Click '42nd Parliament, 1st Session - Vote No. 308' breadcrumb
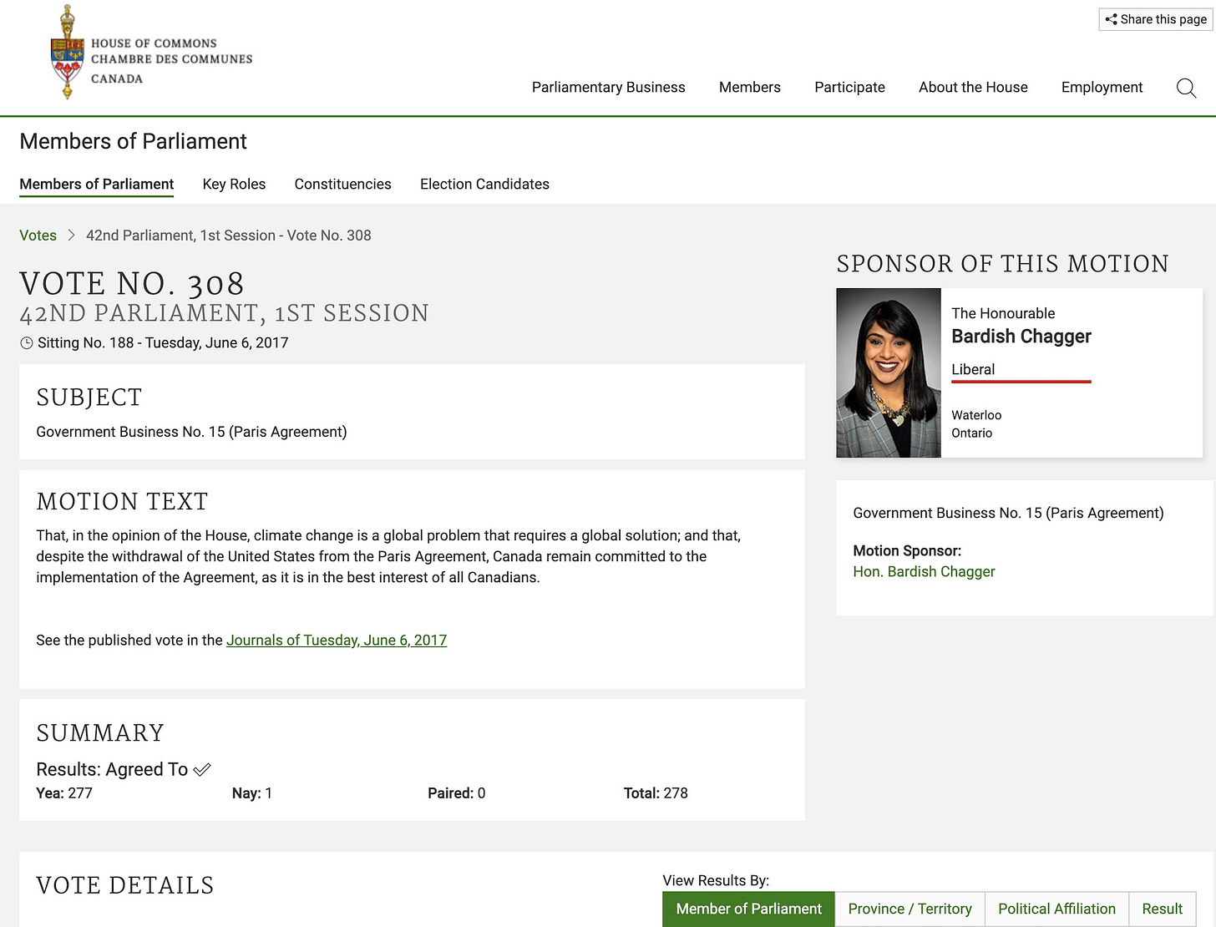 click(229, 236)
